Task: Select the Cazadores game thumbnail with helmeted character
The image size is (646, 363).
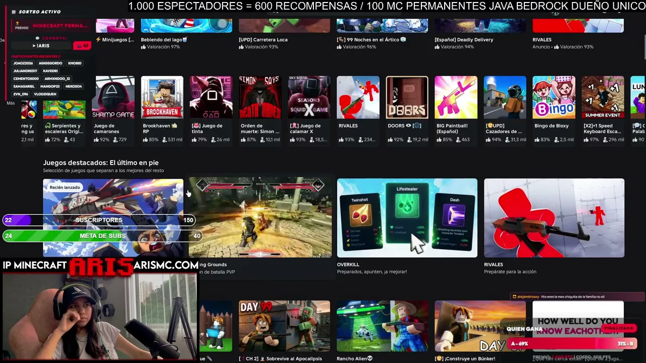Action: coord(505,97)
